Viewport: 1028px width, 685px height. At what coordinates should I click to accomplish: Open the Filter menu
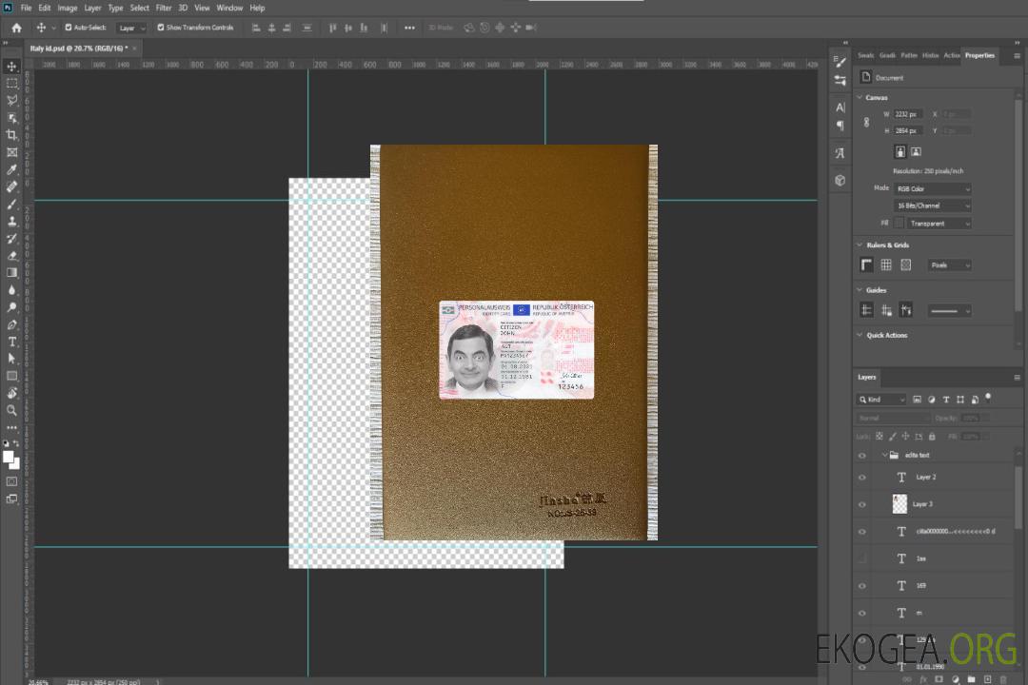tap(164, 8)
